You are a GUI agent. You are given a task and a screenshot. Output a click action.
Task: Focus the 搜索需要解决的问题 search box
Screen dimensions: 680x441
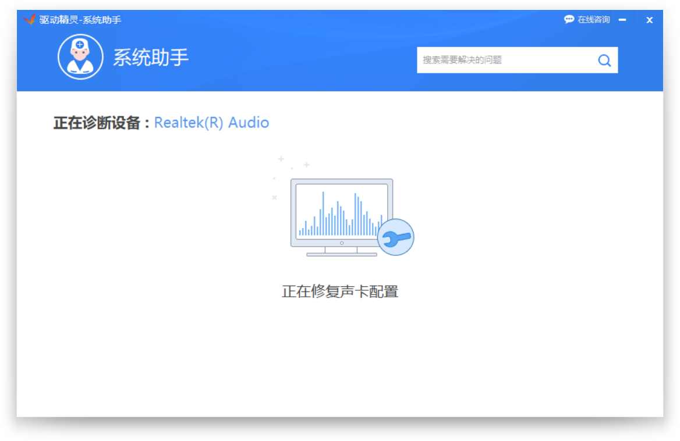(504, 60)
